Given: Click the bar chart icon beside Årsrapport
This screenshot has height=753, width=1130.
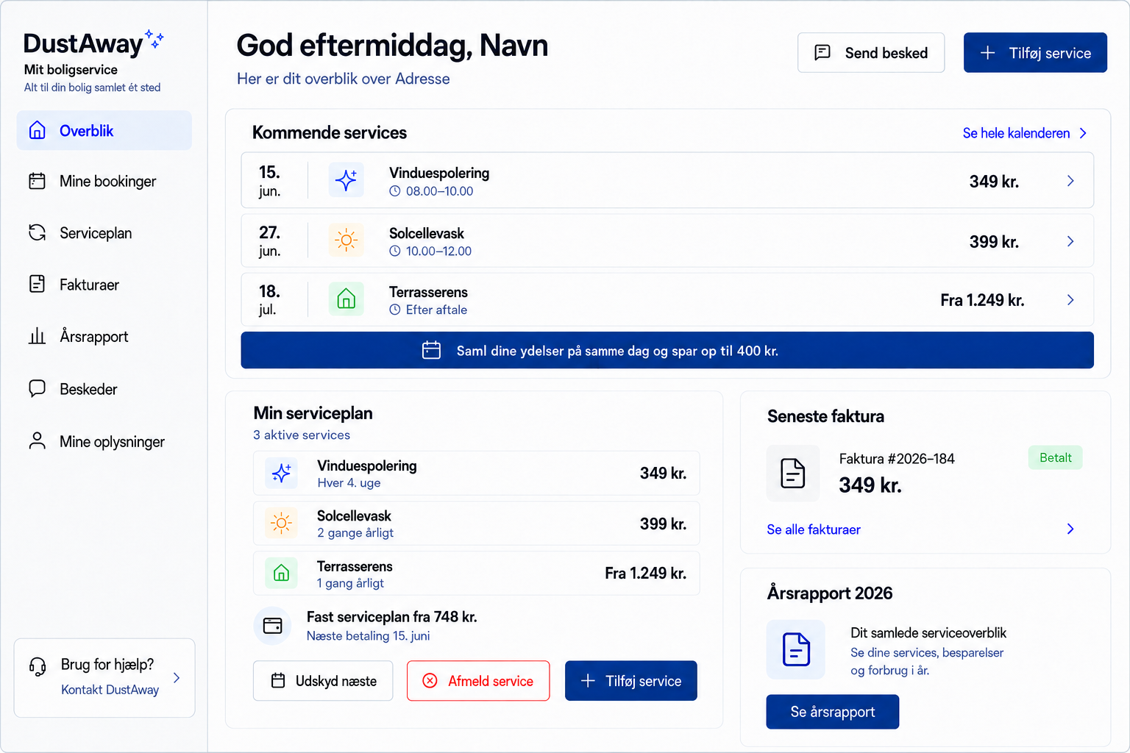Looking at the screenshot, I should [37, 336].
